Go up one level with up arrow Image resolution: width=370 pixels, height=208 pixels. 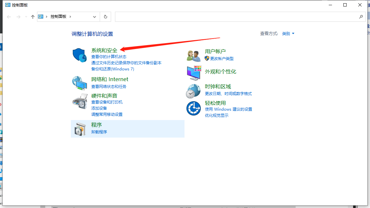[x=32, y=17]
